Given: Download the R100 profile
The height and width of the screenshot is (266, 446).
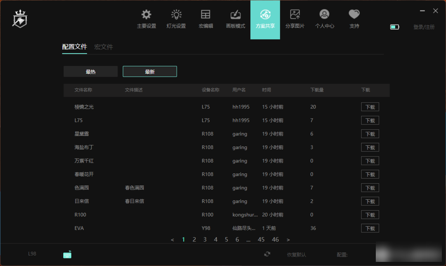Looking at the screenshot, I should (x=370, y=215).
